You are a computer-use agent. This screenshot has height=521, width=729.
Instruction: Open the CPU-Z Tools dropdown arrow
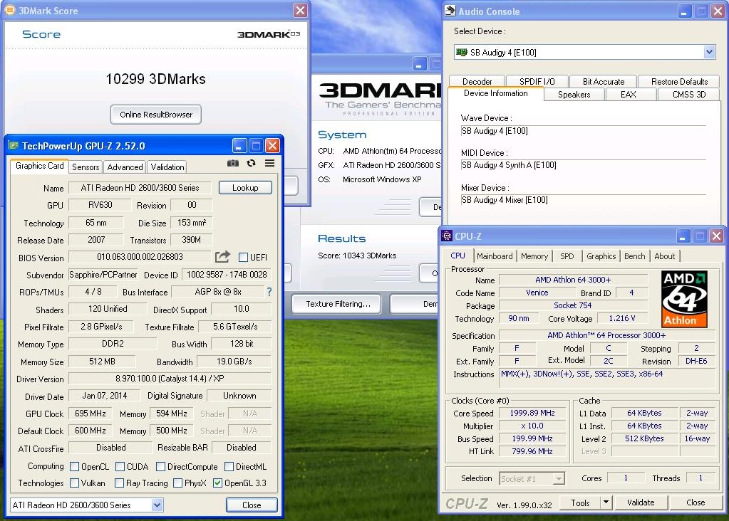[x=606, y=502]
